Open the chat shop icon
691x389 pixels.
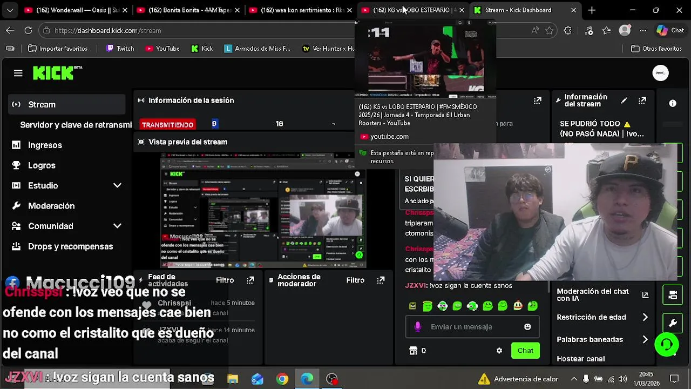[x=413, y=351]
